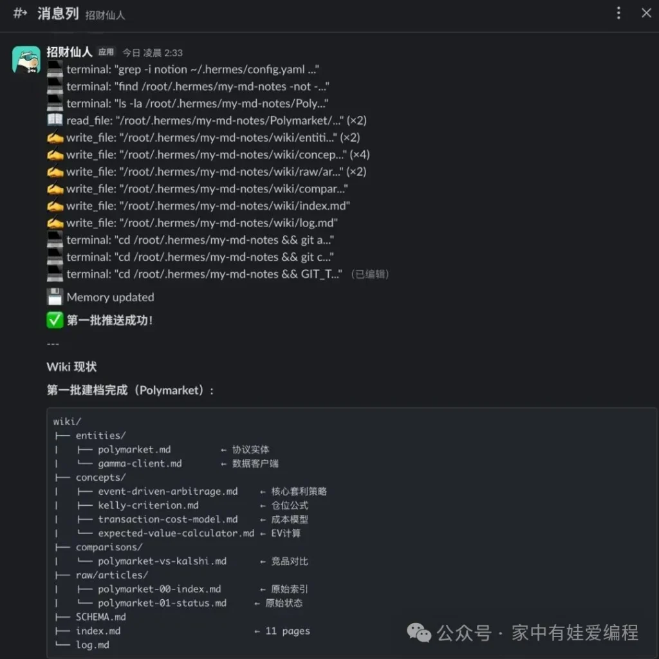Click the thread icon beside 消息列

(20, 13)
